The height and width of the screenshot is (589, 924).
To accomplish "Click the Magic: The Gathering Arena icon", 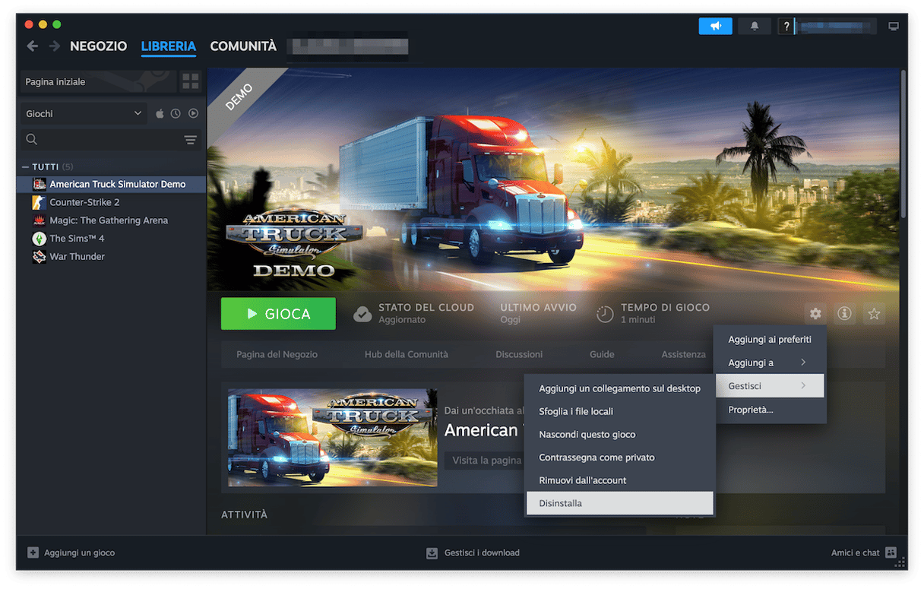I will [x=40, y=220].
